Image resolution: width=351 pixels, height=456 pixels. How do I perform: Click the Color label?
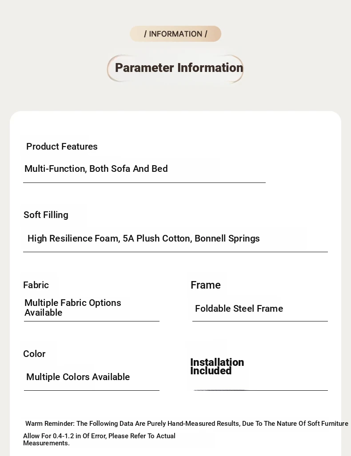pos(34,354)
